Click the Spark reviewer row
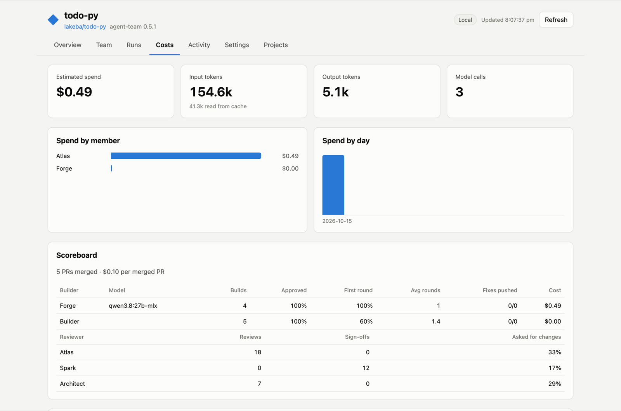The image size is (621, 411). (x=310, y=368)
